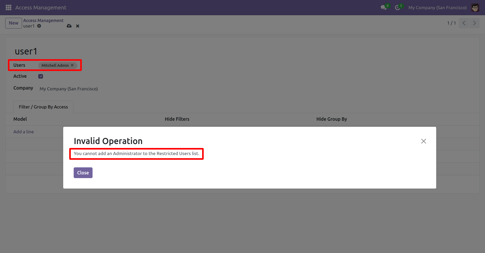
Task: Open the Company field dropdown
Action: (x=69, y=89)
